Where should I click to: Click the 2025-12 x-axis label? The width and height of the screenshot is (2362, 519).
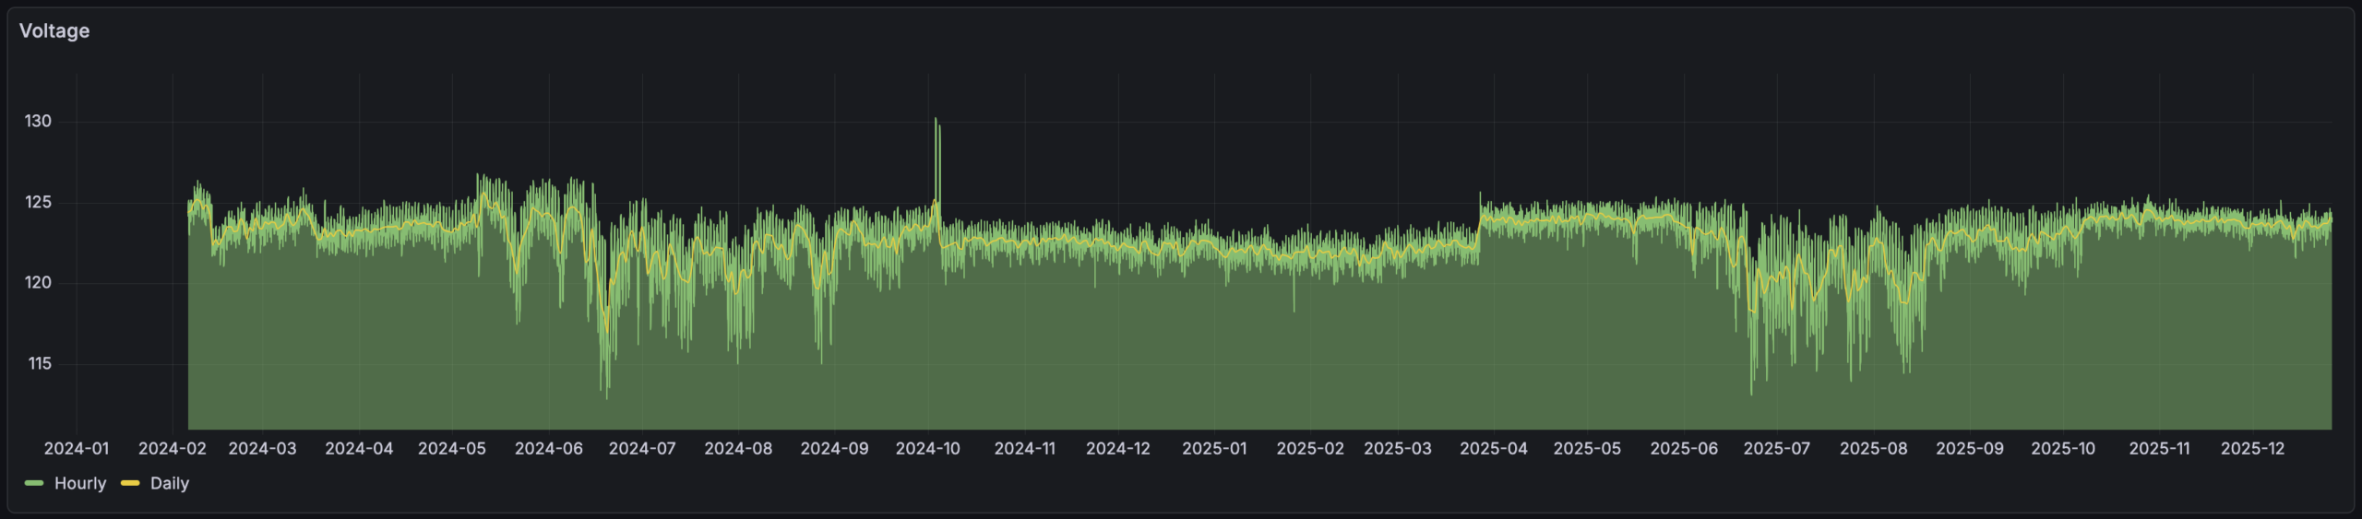pos(2253,448)
